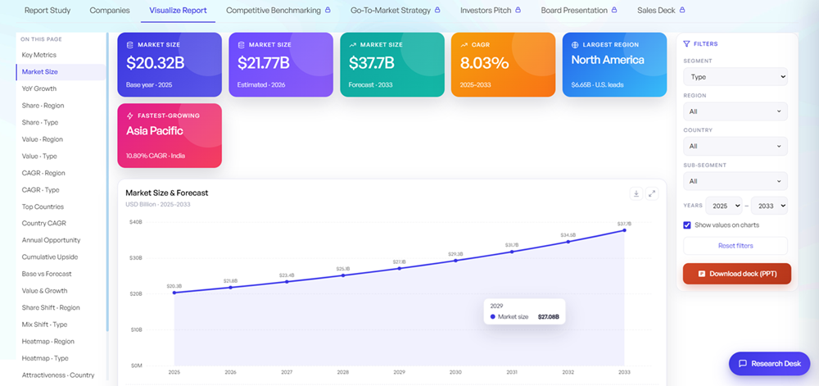Click the 2025 data point $20.3B
The height and width of the screenshot is (386, 819).
click(174, 293)
